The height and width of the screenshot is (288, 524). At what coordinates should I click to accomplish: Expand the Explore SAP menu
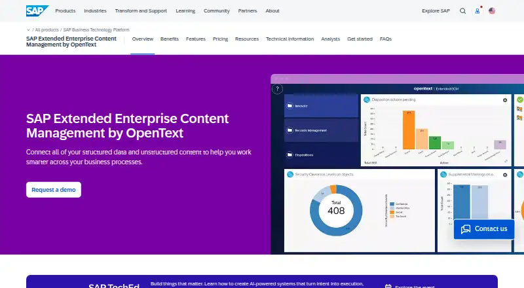[x=436, y=10]
